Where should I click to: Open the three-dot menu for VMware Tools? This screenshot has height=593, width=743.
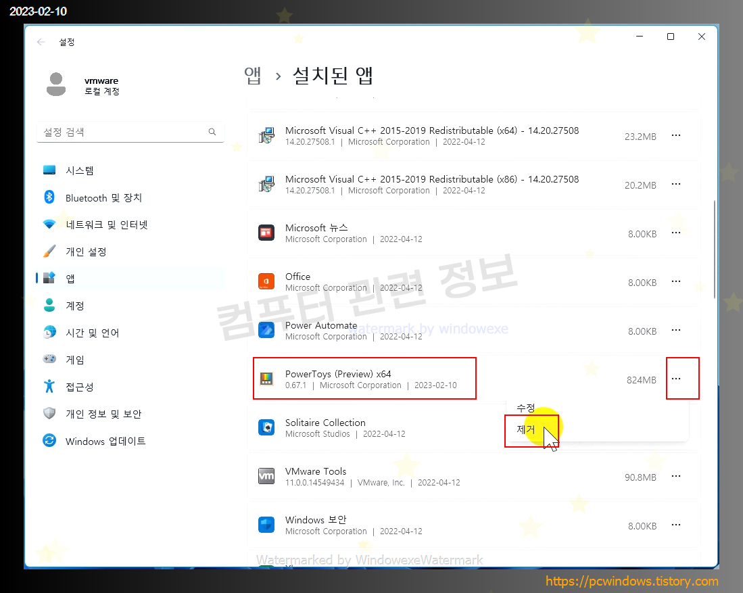coord(676,476)
